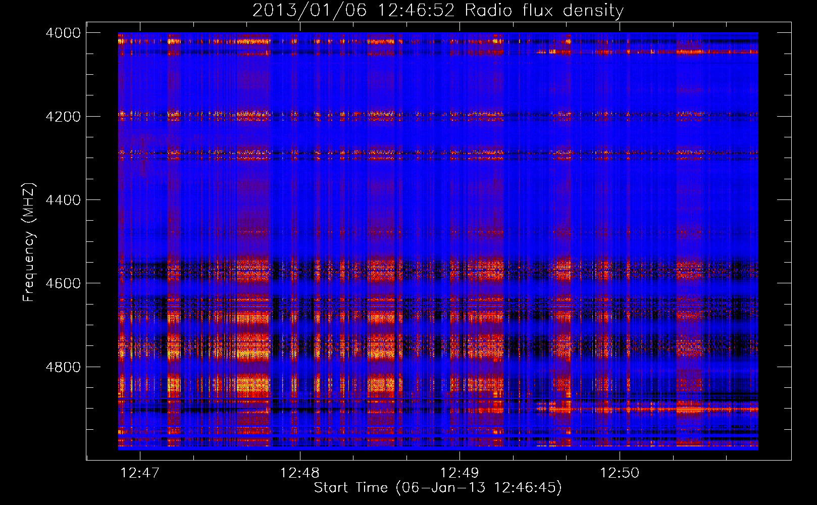Click the "Frequency (MHZ)" axis label

[x=29, y=242]
